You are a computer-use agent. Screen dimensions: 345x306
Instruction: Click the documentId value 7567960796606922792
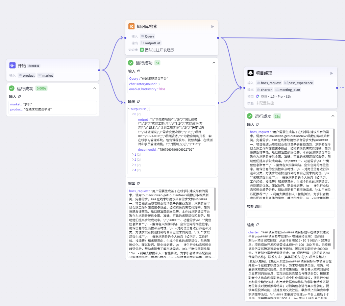[x=176, y=149]
